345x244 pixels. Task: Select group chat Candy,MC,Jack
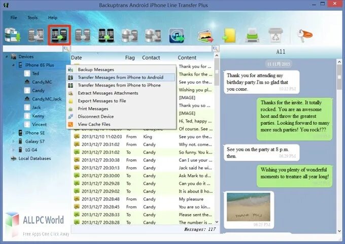point(47,99)
